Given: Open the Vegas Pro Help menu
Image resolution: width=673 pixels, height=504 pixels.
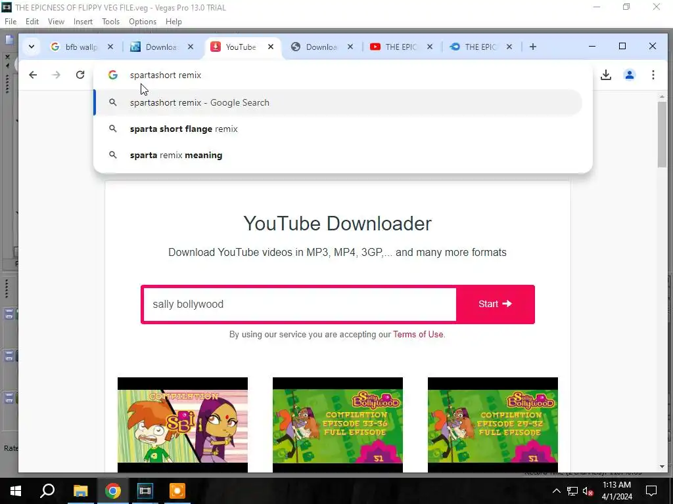Looking at the screenshot, I should [x=174, y=22].
